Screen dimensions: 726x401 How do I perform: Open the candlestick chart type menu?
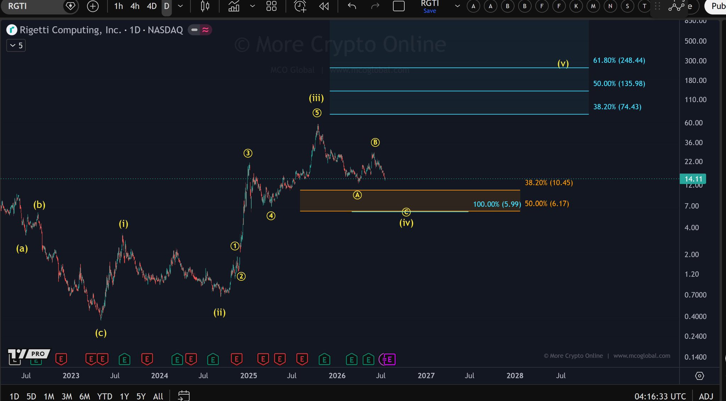[205, 6]
